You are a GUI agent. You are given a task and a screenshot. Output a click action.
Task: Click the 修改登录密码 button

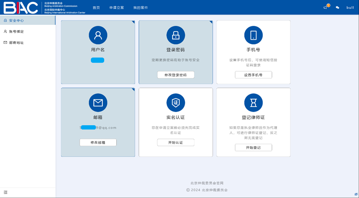point(176,75)
